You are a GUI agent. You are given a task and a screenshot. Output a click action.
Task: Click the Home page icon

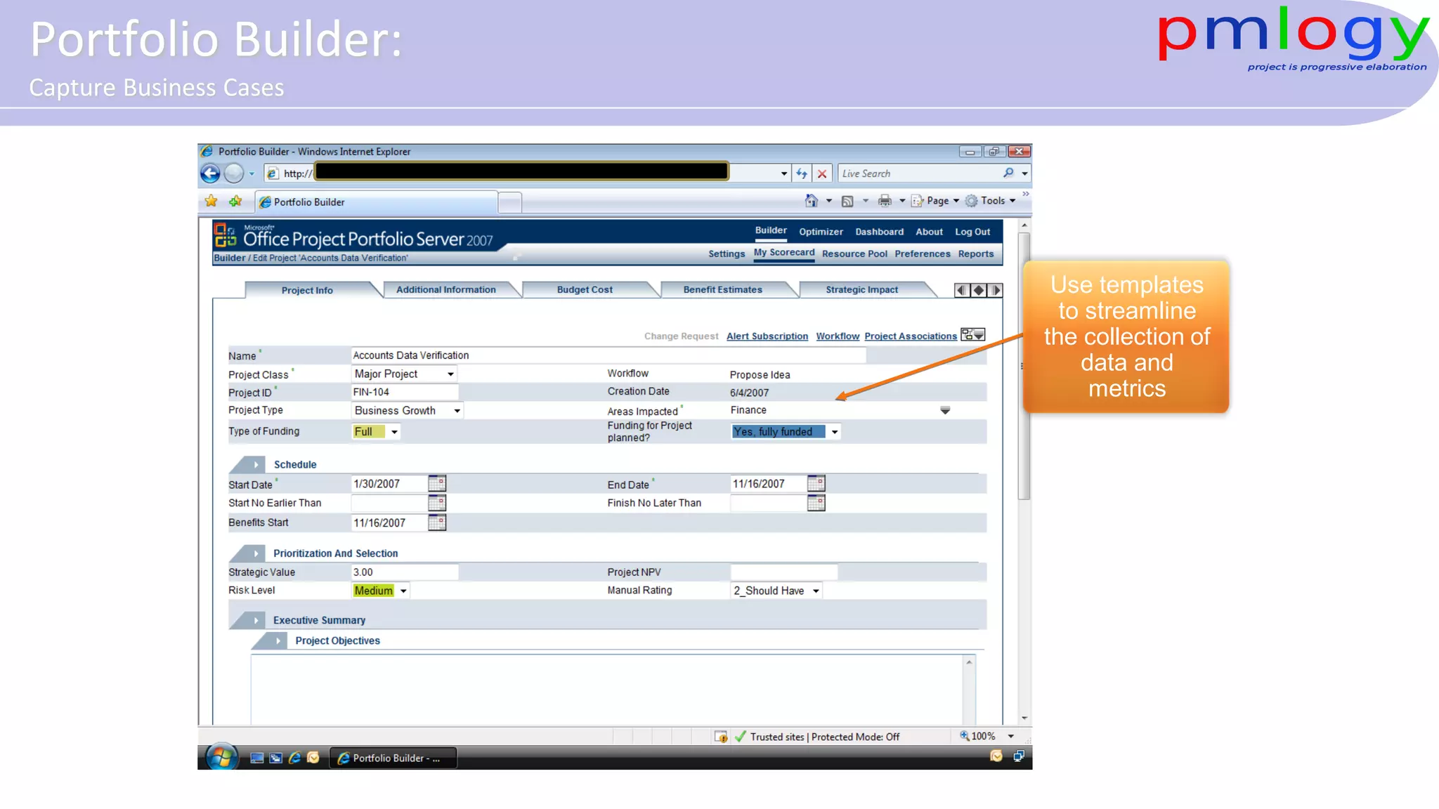[x=812, y=201]
